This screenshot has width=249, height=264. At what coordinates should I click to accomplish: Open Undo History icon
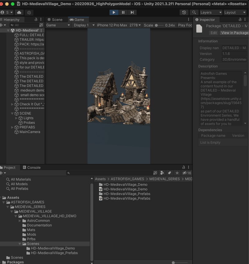pyautogui.click(x=184, y=12)
